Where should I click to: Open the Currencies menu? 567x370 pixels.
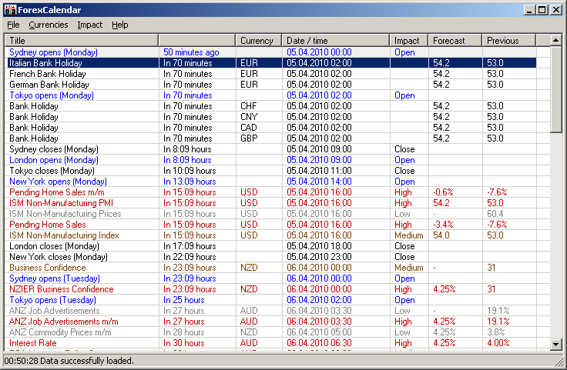click(x=48, y=25)
